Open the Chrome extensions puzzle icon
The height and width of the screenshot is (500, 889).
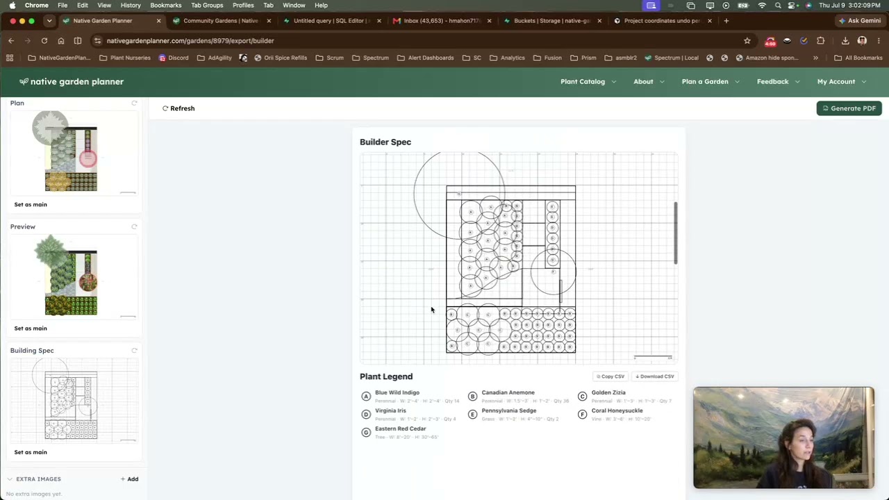(820, 41)
